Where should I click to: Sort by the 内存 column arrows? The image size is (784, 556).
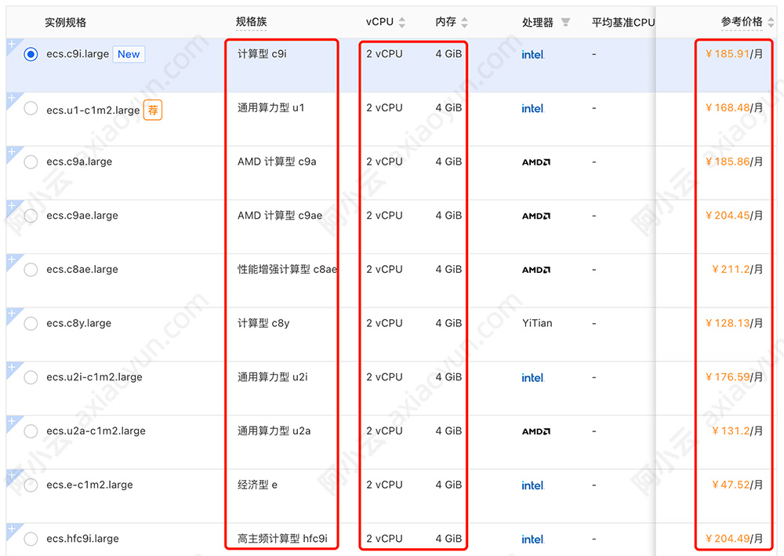point(463,22)
